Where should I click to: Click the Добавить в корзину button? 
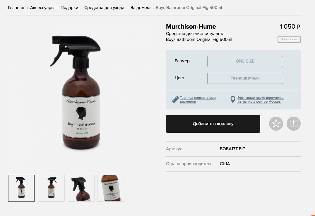point(213,124)
